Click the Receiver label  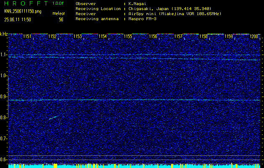coord(86,14)
